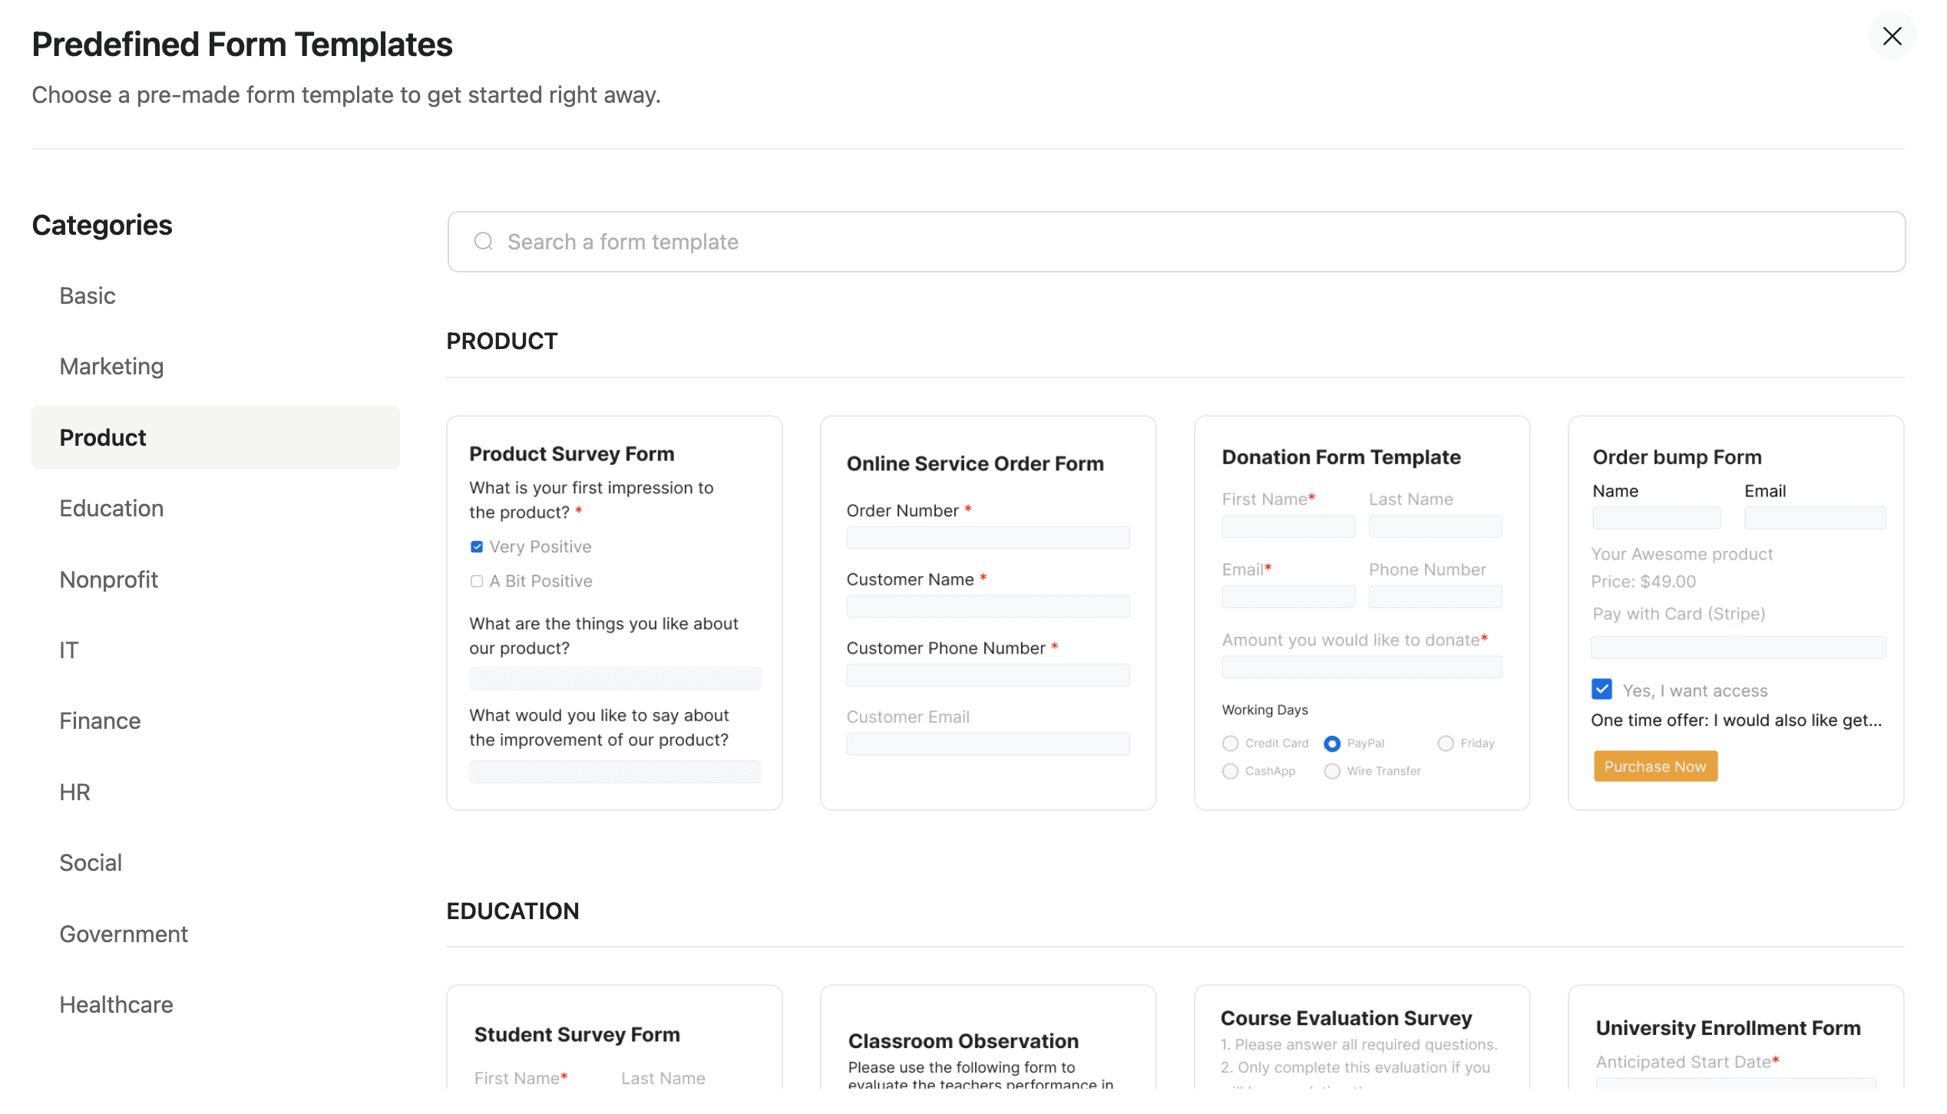Image resolution: width=1947 pixels, height=1114 pixels.
Task: Select the Credit Card payment option
Action: pos(1230,743)
